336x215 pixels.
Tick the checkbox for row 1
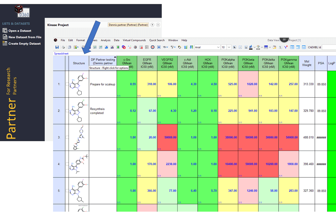[67, 84]
